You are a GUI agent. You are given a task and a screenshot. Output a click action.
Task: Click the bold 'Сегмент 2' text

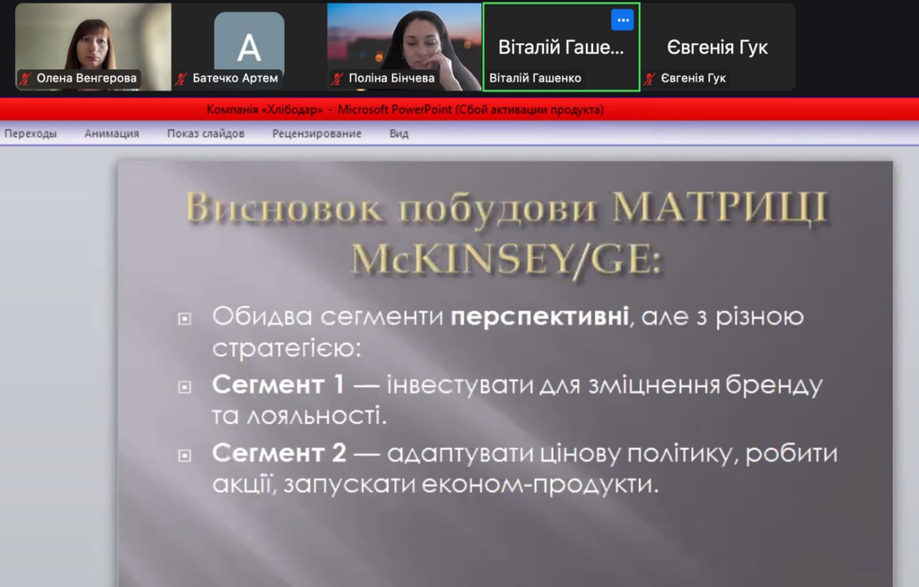(279, 454)
